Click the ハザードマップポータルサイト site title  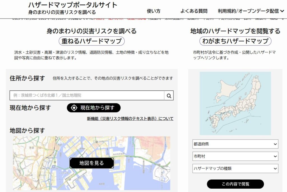click(73, 5)
